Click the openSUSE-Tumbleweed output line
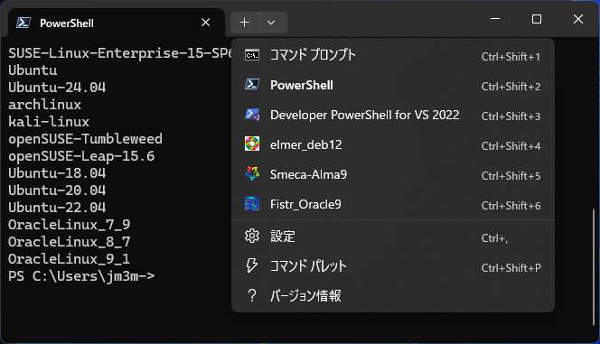Screen dimensions: 600x344 click(85, 139)
